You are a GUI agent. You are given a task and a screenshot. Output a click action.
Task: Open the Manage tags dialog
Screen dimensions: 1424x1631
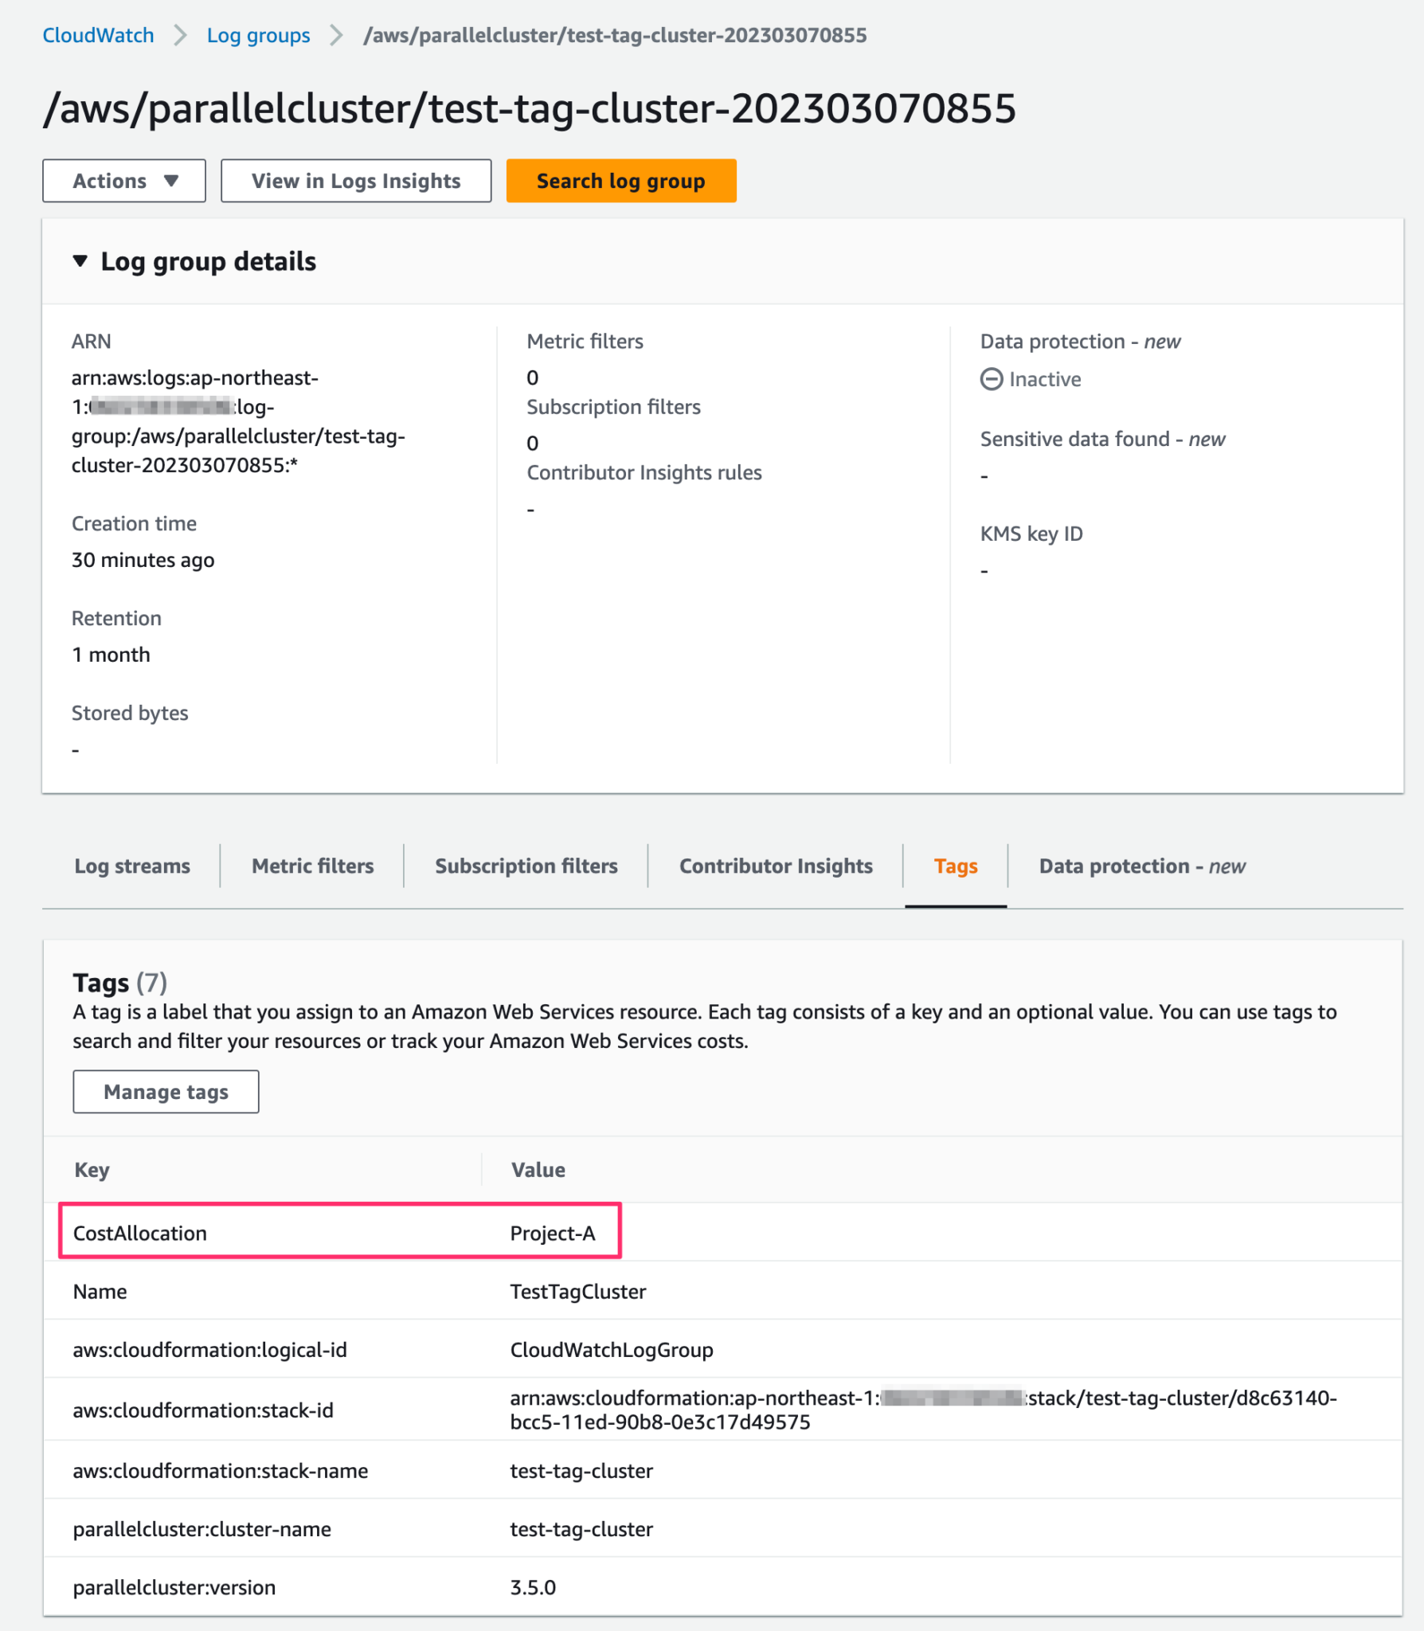(x=165, y=1091)
